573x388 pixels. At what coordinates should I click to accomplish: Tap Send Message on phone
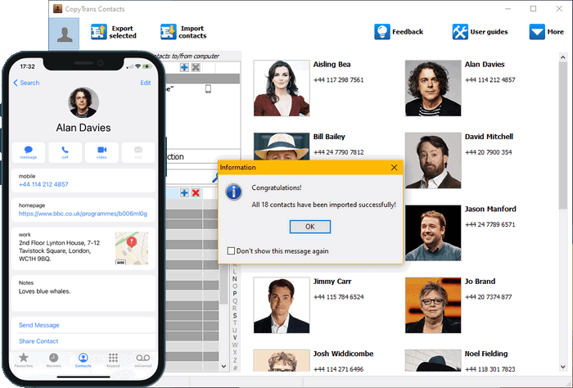tap(39, 325)
